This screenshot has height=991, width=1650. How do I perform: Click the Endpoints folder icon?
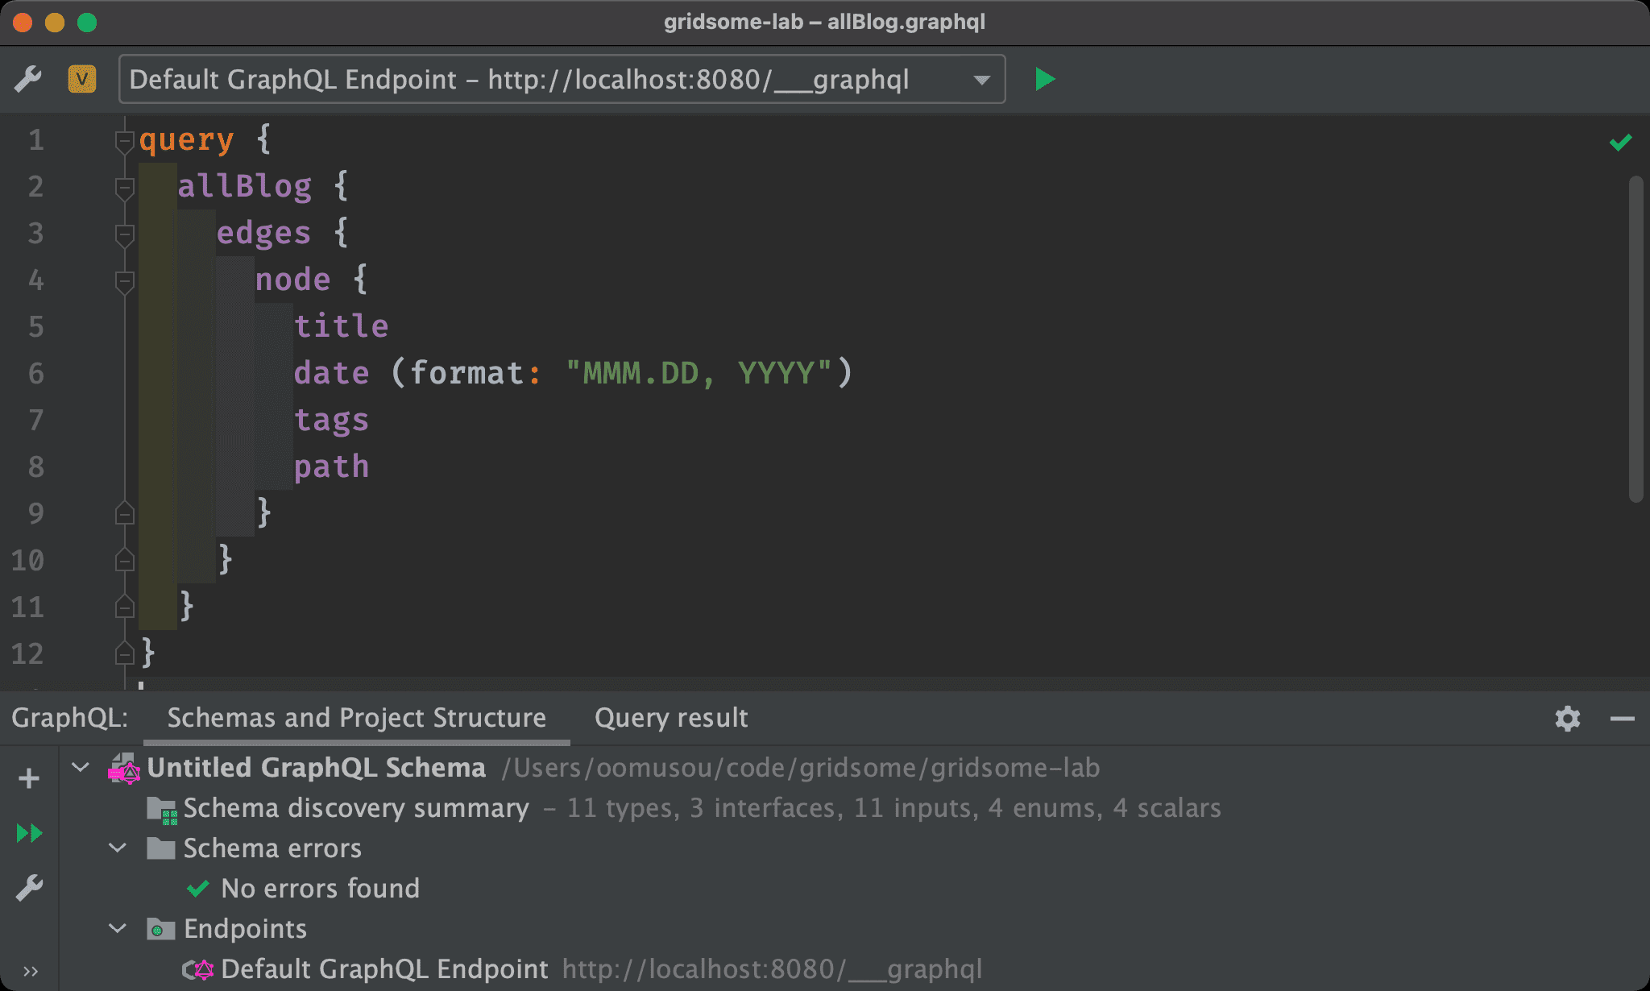tap(161, 930)
